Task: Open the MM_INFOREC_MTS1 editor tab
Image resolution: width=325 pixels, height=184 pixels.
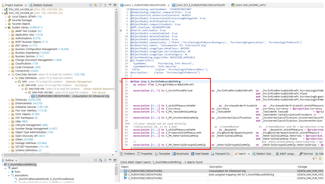Action: [x=249, y=5]
